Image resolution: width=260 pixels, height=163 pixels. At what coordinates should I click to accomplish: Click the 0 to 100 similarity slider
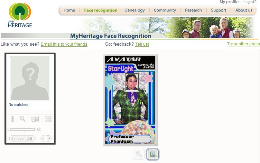click(22, 129)
